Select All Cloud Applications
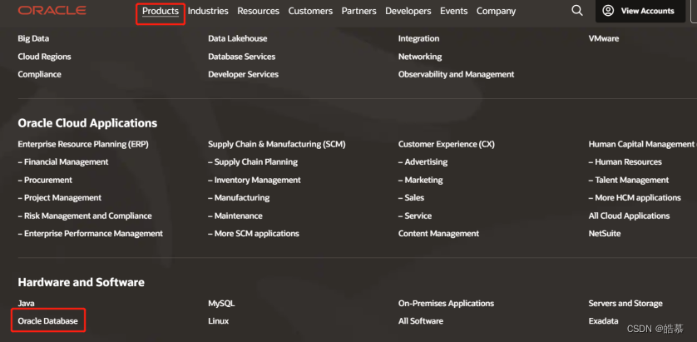The height and width of the screenshot is (342, 697). click(629, 216)
